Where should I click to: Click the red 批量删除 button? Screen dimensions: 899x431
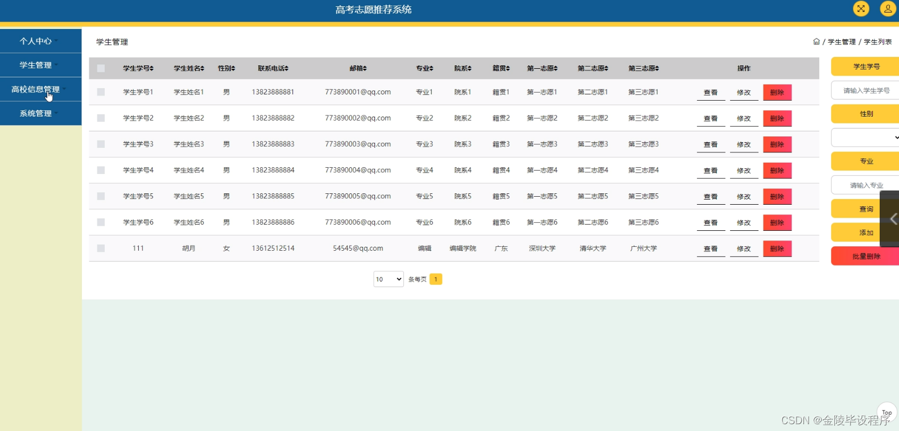(x=865, y=256)
